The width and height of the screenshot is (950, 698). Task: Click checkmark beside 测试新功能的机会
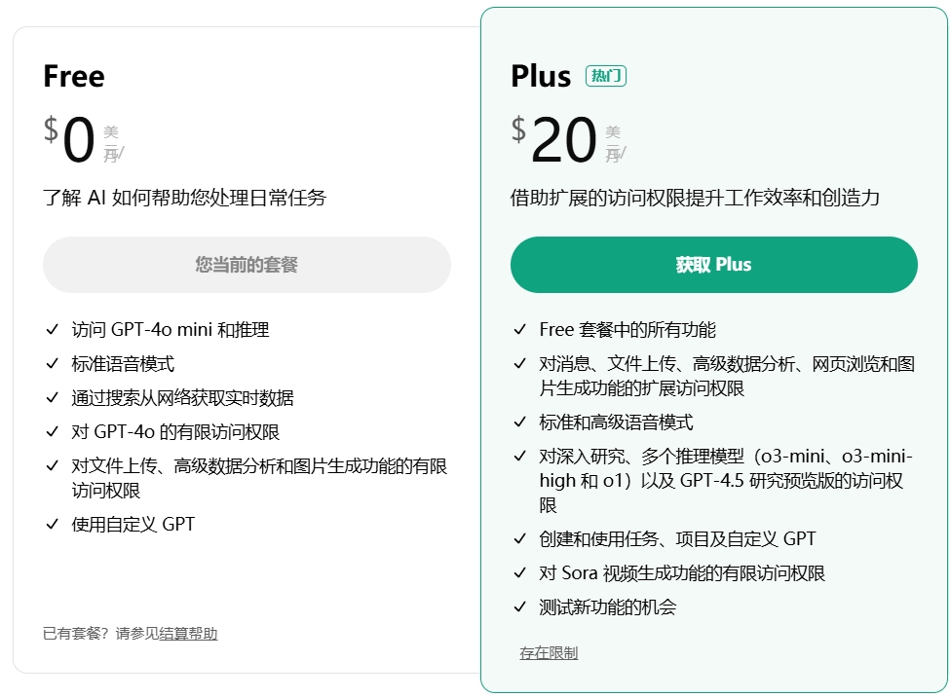click(x=520, y=606)
